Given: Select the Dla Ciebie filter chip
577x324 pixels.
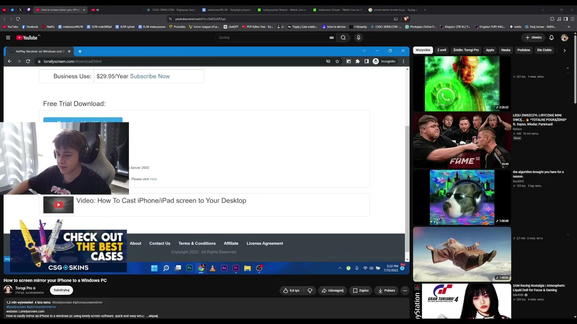Looking at the screenshot, I should tap(545, 50).
